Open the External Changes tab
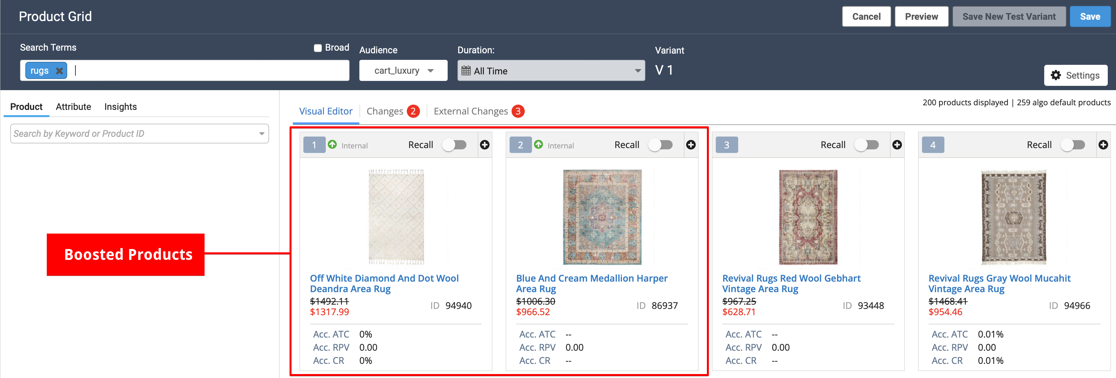1116x378 pixels. click(470, 111)
